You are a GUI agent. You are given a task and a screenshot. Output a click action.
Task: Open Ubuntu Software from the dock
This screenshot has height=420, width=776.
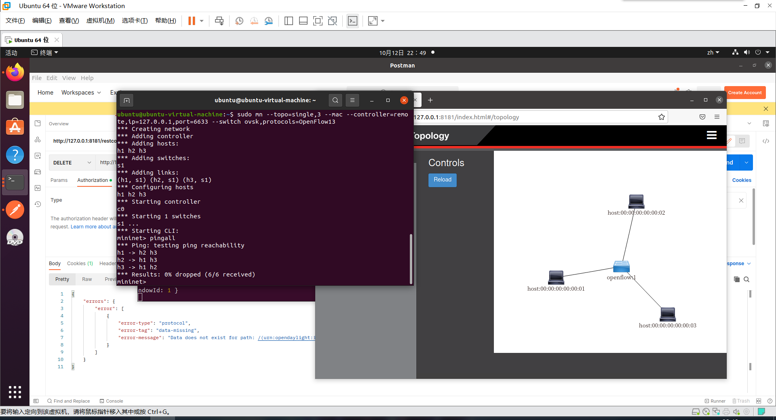click(x=15, y=127)
